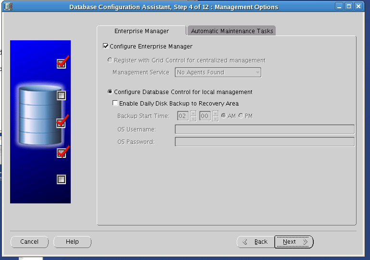Select the Enterprise Manager tab

coord(141,31)
